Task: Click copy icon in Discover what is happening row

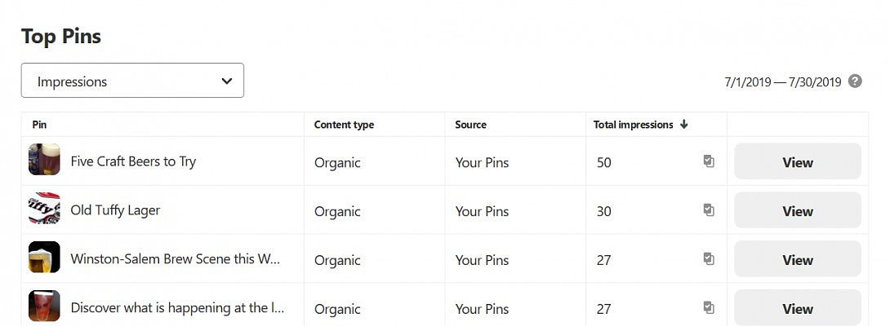Action: pyautogui.click(x=709, y=308)
